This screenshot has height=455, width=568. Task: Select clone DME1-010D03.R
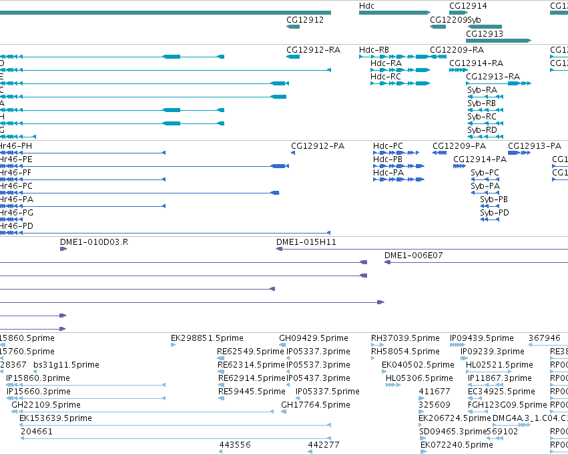click(94, 243)
